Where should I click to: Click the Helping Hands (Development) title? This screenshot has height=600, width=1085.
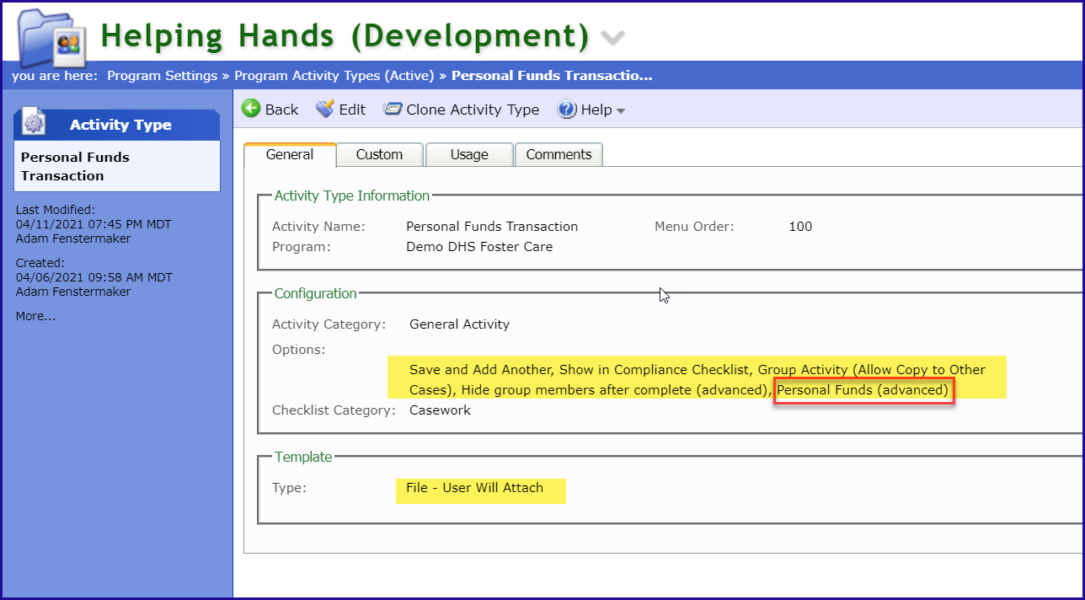click(x=345, y=35)
